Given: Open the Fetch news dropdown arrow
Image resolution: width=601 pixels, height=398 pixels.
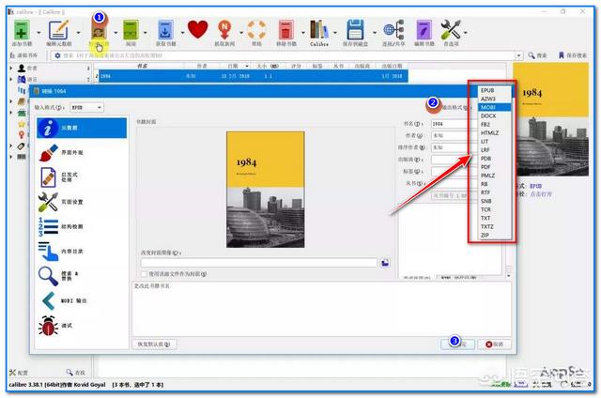Looking at the screenshot, I should pyautogui.click(x=241, y=33).
